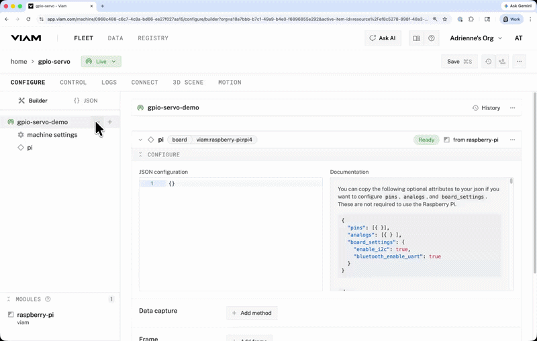The height and width of the screenshot is (341, 537).
Task: Open machine history clock icon
Action: [x=489, y=62]
